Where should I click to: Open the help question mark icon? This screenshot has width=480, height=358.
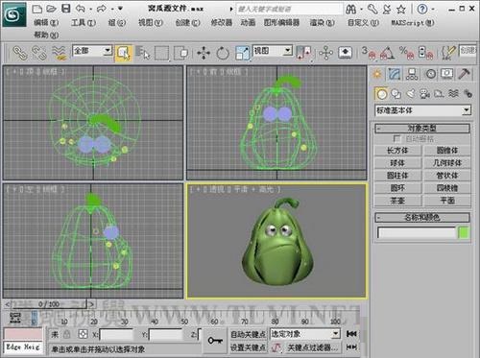[x=422, y=9]
